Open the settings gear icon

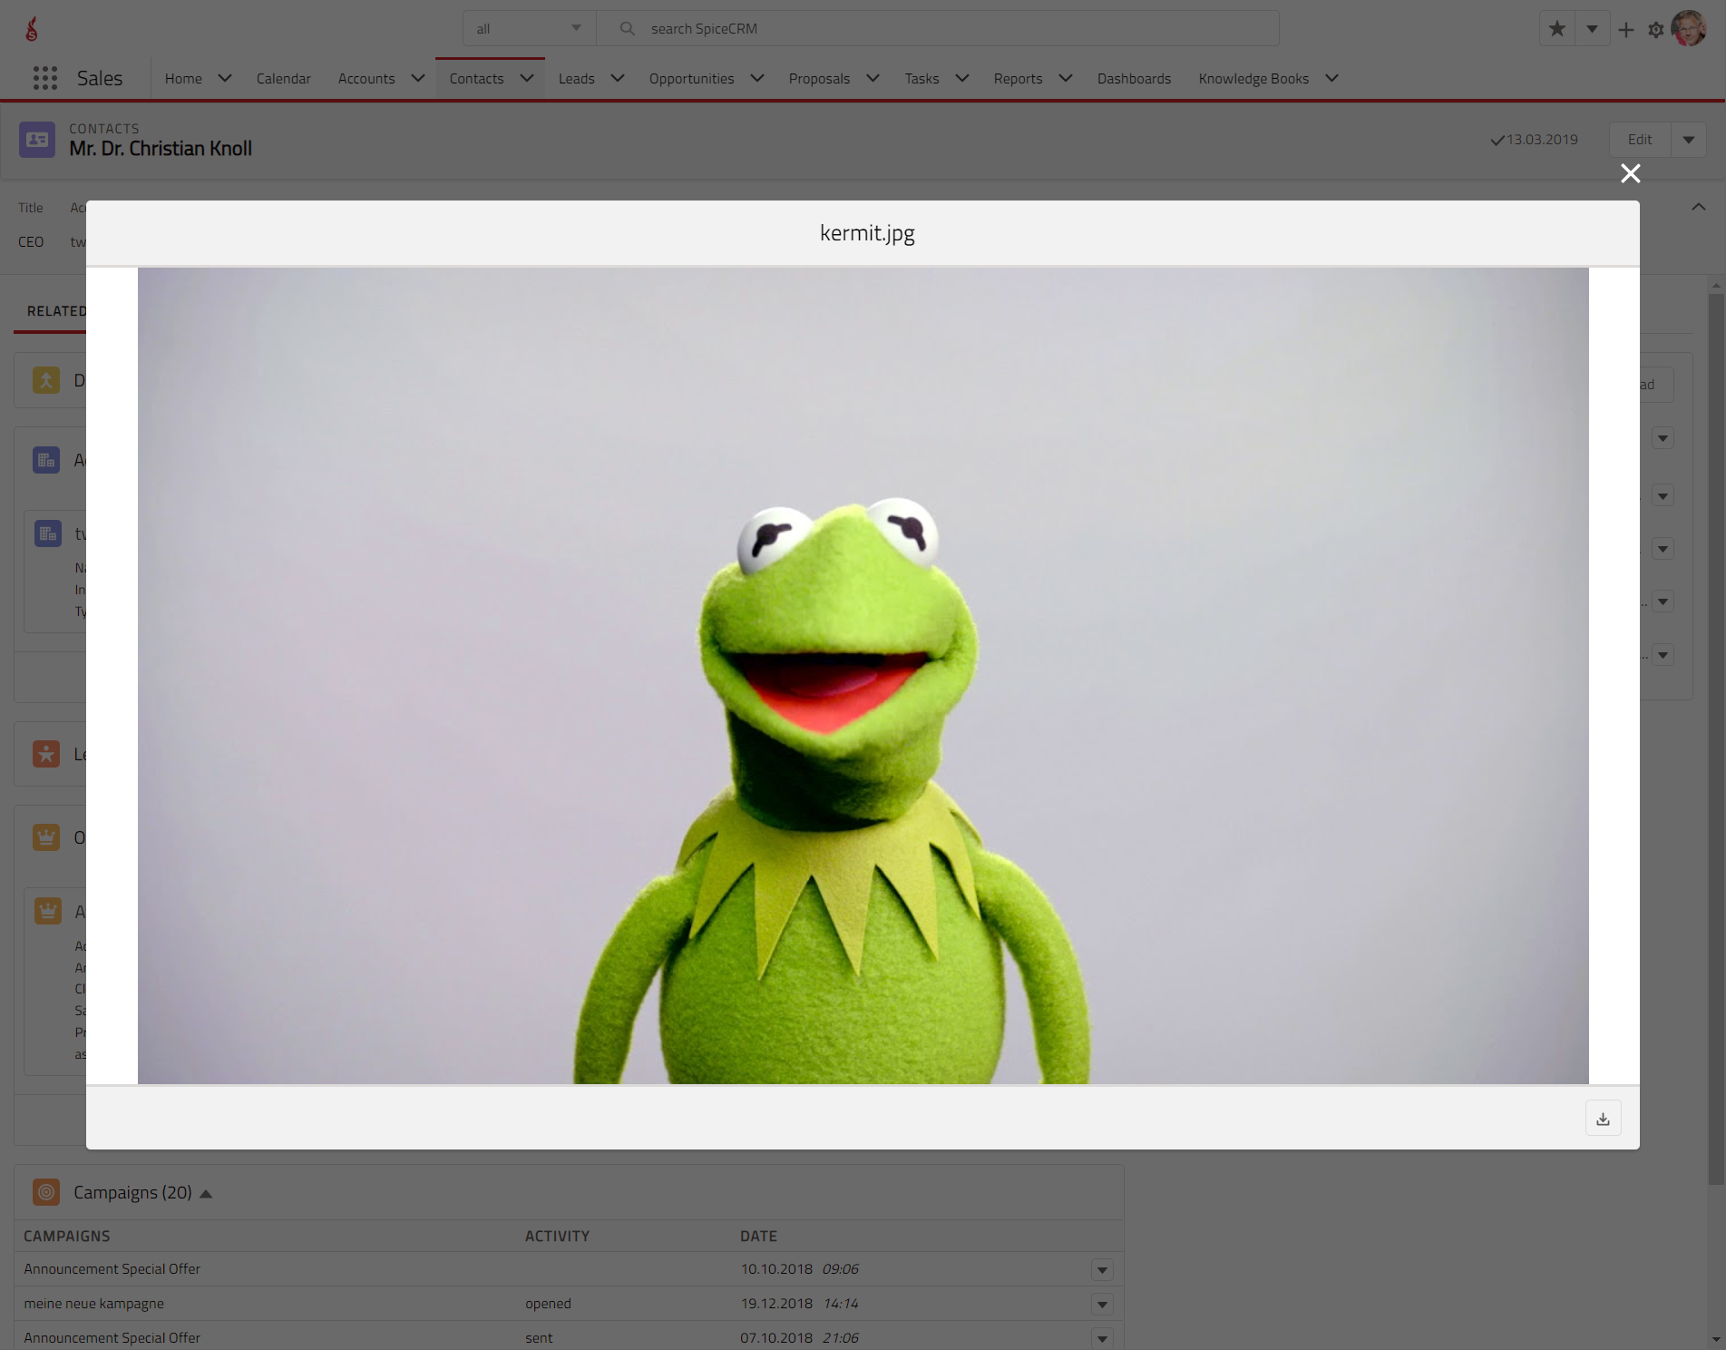click(1656, 30)
